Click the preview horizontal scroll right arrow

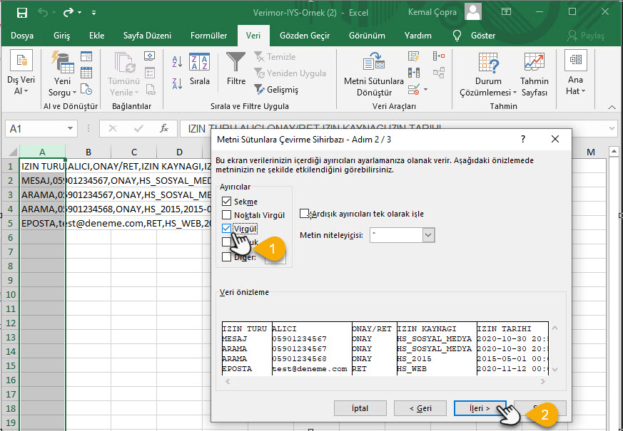coord(543,381)
